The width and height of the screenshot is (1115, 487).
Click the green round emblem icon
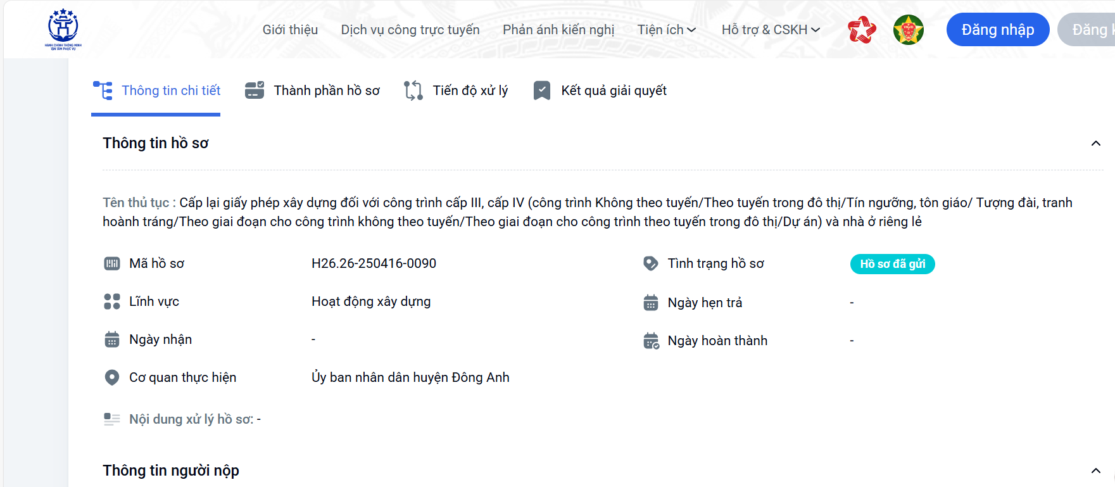pos(909,30)
